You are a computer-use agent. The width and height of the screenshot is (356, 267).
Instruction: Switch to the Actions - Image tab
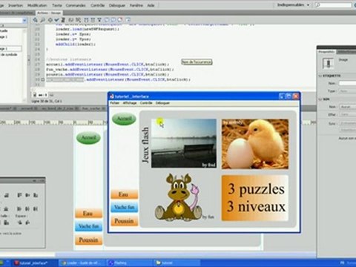tap(49, 13)
